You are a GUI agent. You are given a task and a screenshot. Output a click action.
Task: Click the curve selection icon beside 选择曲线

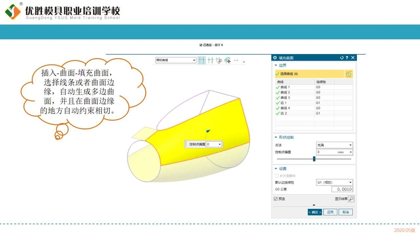[x=349, y=74]
